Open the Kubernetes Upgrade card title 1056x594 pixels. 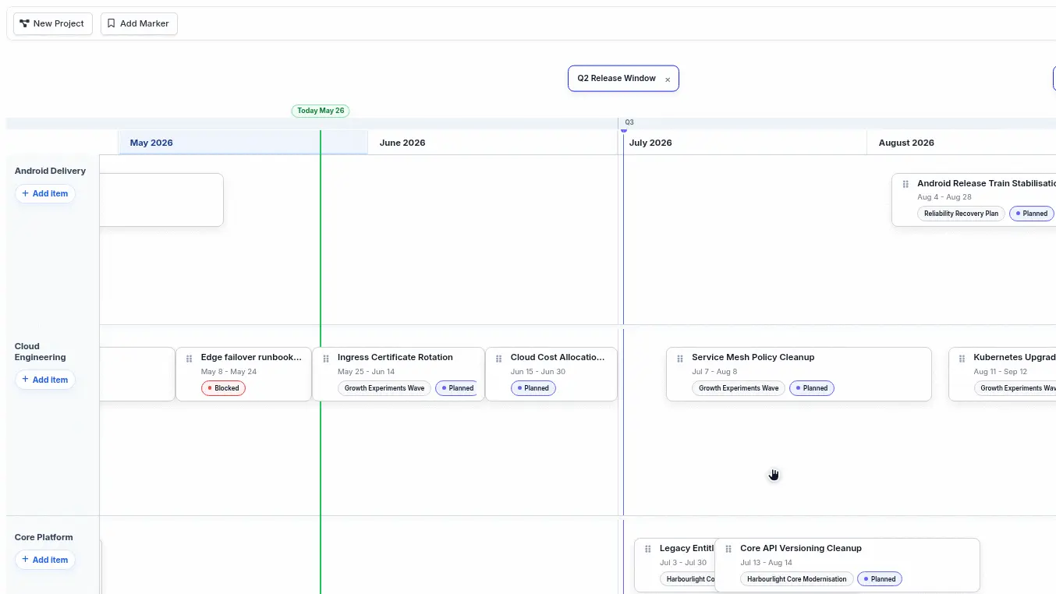click(1014, 357)
